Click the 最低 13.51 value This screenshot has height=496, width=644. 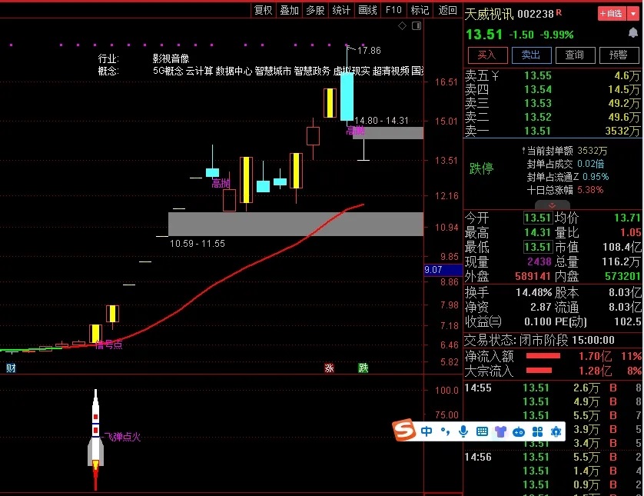pyautogui.click(x=537, y=247)
